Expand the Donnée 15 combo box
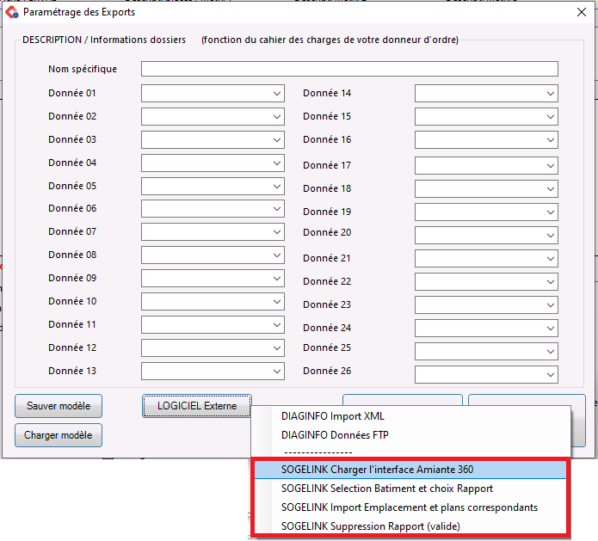Viewport: 598px width, 541px height. (x=486, y=117)
